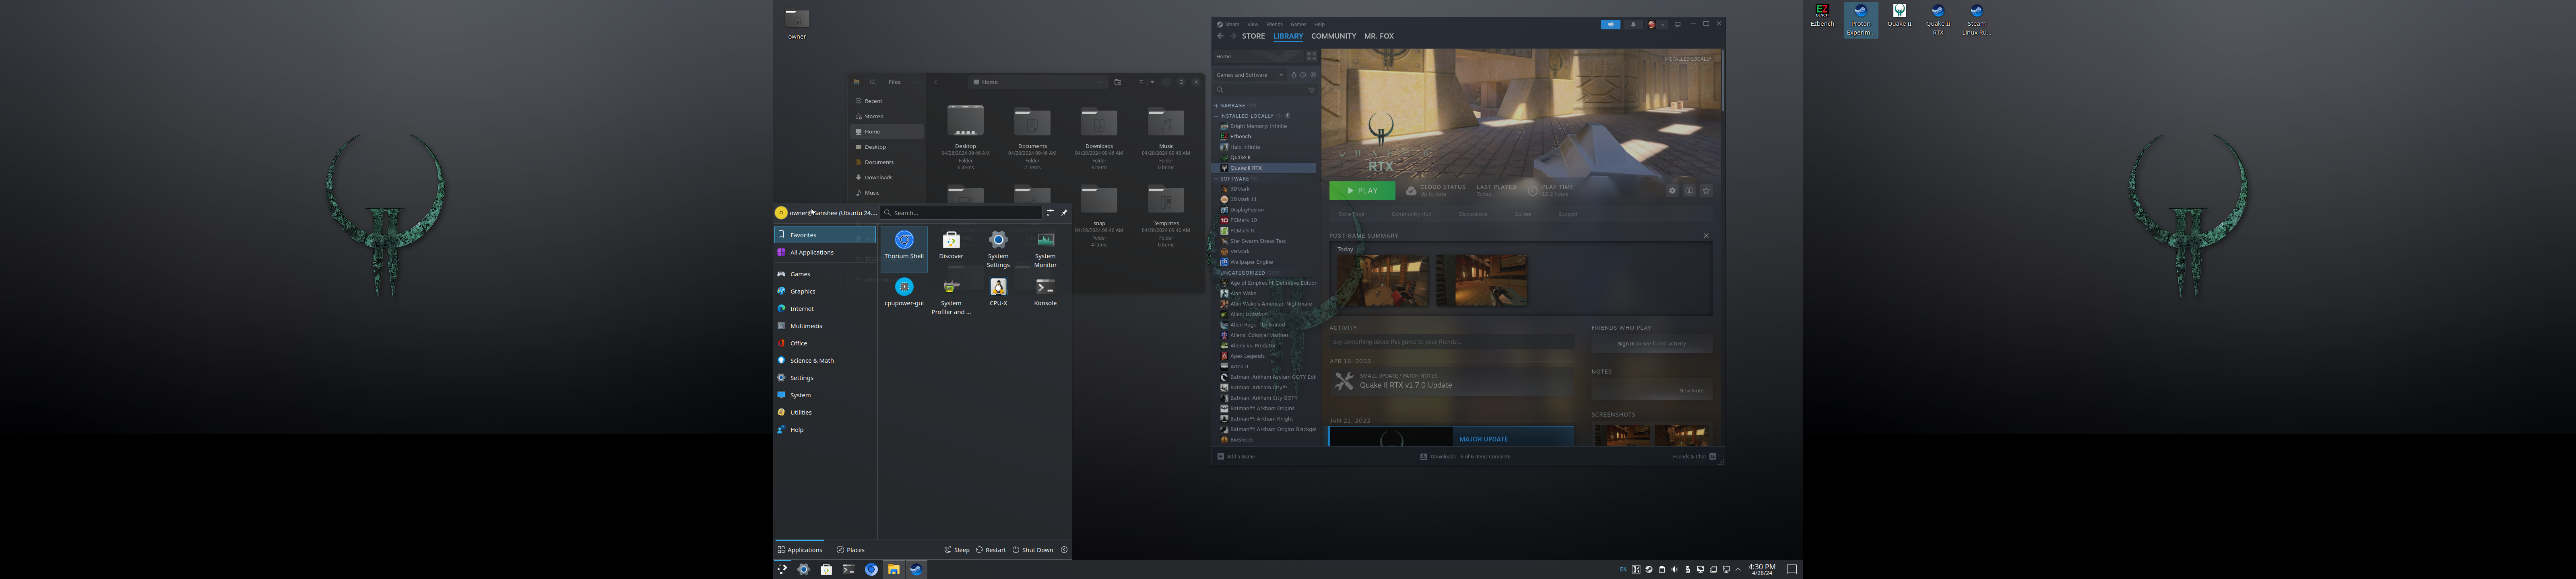2576x579 pixels.
Task: Toggle the Linux games filter icon
Action: pos(1294,75)
